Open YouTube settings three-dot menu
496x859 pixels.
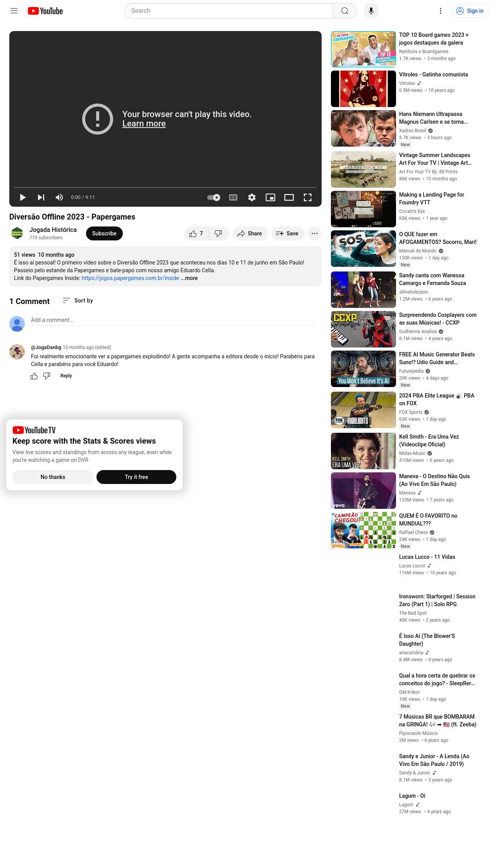coord(441,11)
